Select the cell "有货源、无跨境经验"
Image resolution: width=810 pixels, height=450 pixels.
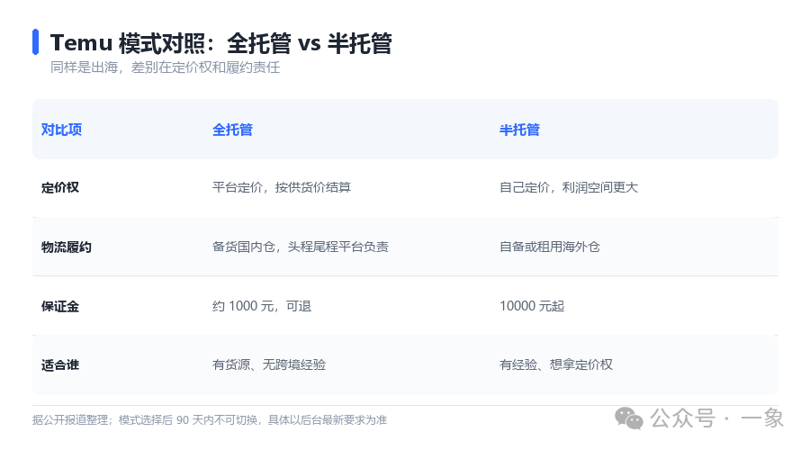269,365
